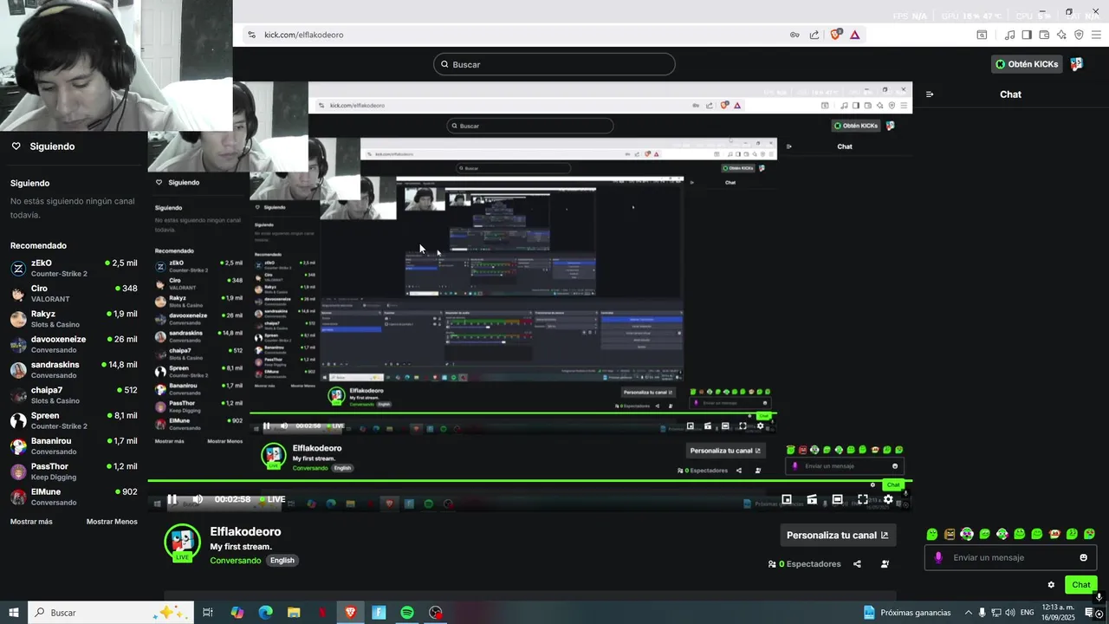Open Spreen Counter-Strike 2 channel
This screenshot has height=624, width=1109.
pyautogui.click(x=74, y=420)
